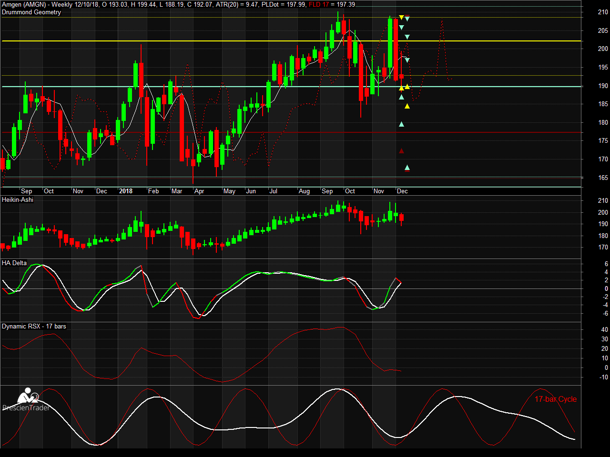Click the L 188.19 low value

pyautogui.click(x=173, y=4)
